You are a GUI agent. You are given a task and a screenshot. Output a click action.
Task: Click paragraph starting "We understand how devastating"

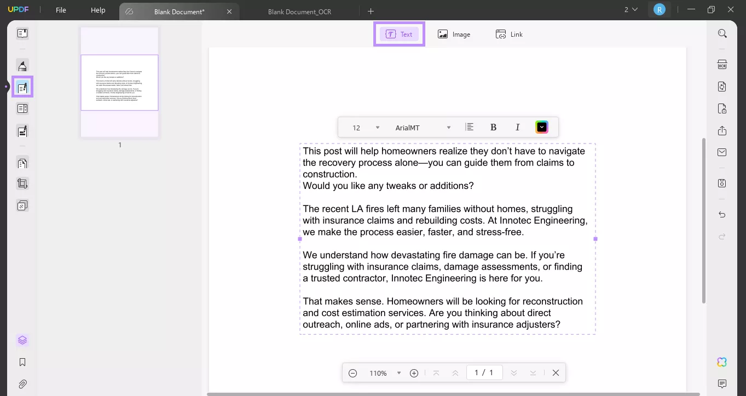442,267
